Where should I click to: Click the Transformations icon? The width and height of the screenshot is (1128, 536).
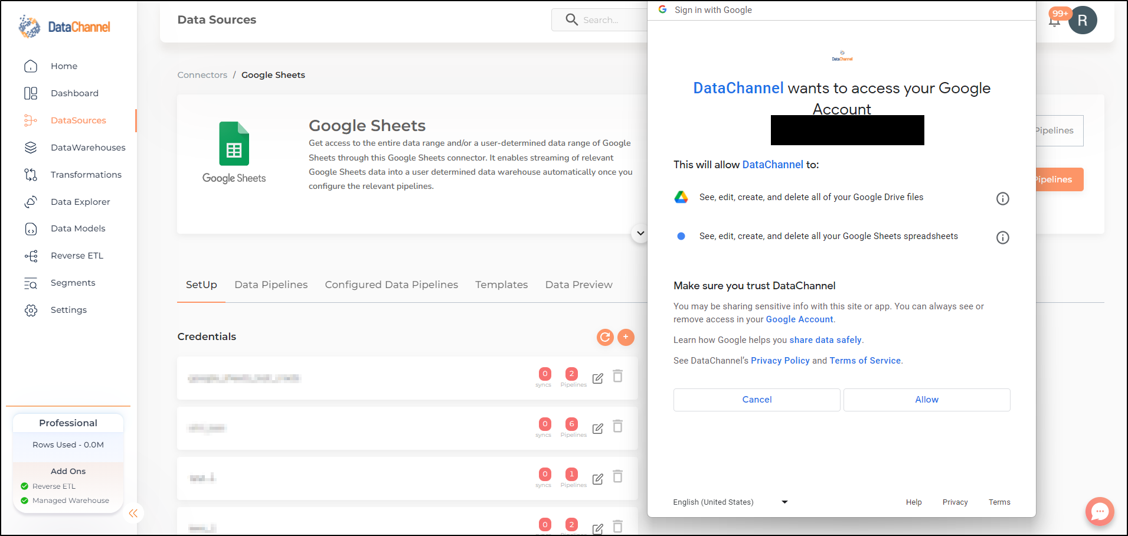(31, 175)
